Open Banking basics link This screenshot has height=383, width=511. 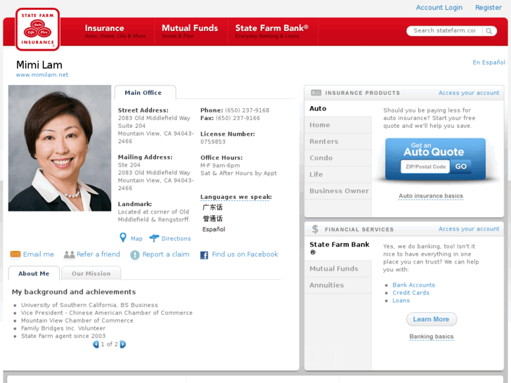[x=432, y=337]
